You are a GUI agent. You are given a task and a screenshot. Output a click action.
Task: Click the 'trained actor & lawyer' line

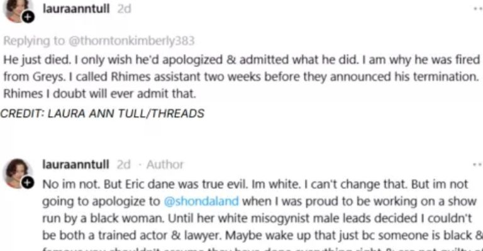coord(262,235)
